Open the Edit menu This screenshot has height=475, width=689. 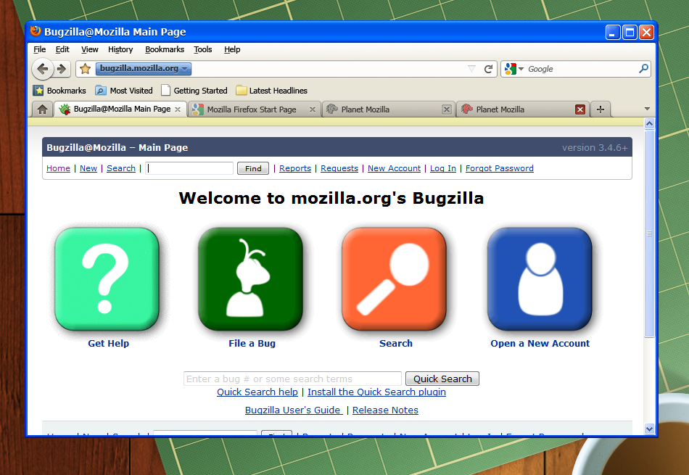coord(62,49)
